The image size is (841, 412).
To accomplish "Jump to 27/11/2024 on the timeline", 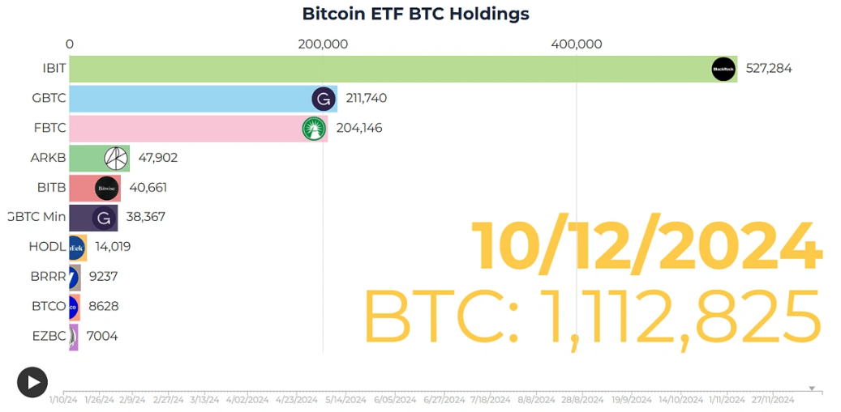I will [x=773, y=399].
